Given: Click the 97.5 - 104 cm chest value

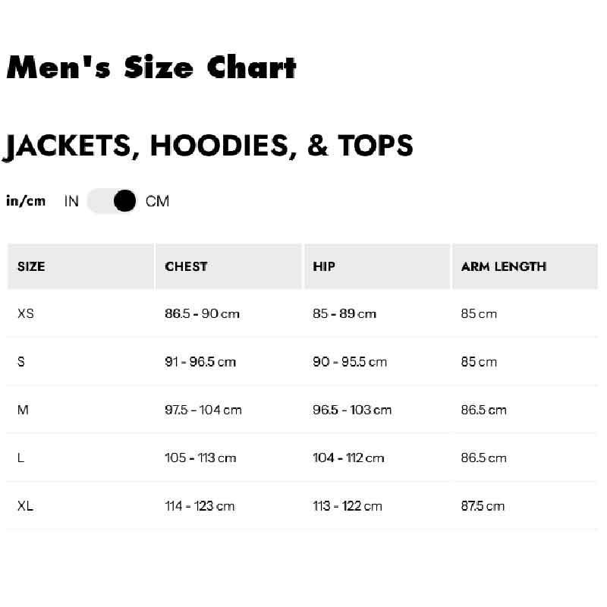Looking at the screenshot, I should [203, 410].
